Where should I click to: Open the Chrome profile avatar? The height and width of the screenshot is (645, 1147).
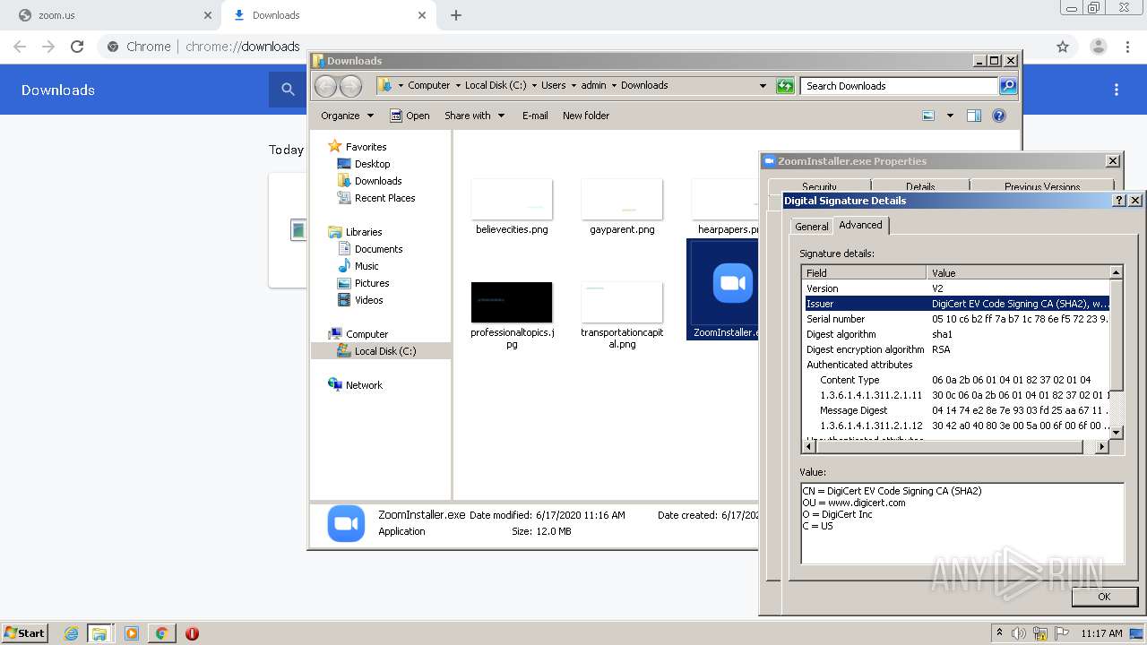tap(1098, 47)
